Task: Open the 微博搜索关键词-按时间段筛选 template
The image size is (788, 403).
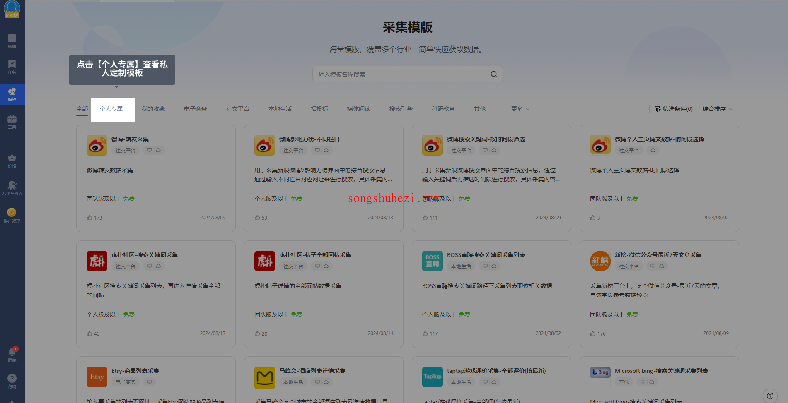Action: point(486,139)
